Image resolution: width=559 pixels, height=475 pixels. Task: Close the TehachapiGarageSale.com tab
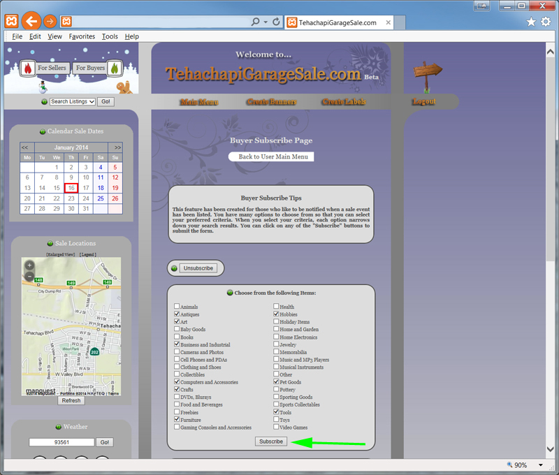pos(389,22)
